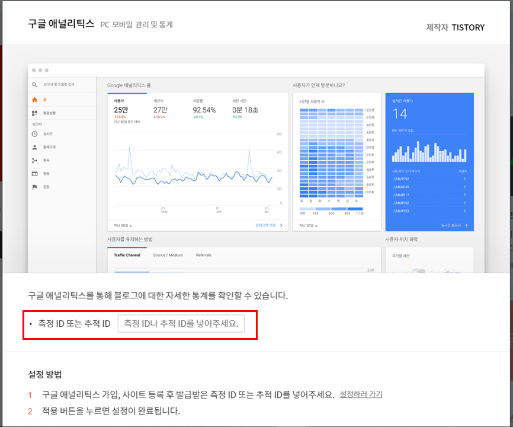Select the Referrals tab in the preview
This screenshot has height=427, width=513.
click(204, 255)
